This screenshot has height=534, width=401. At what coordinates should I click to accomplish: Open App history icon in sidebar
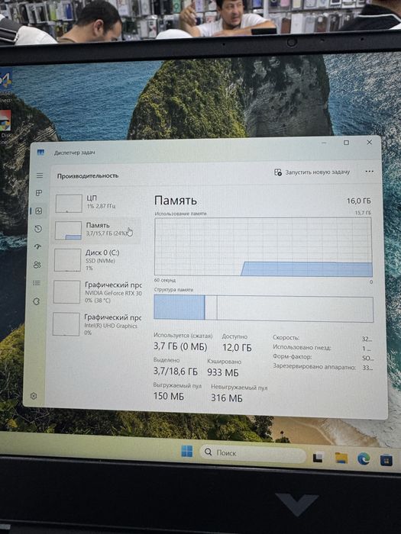pos(38,229)
